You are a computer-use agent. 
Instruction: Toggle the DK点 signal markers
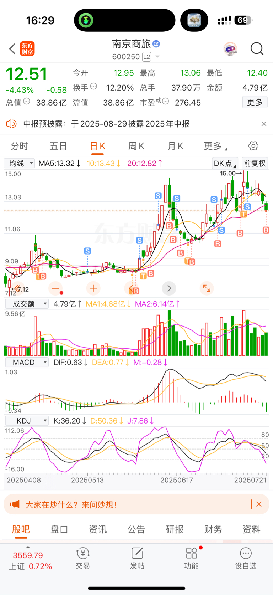[x=225, y=163]
